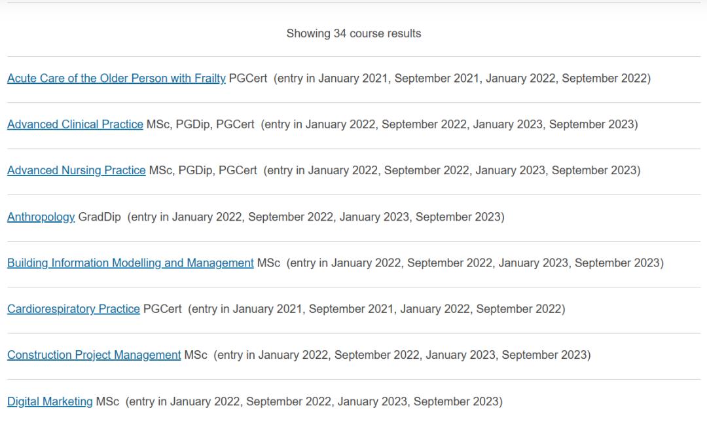
Task: Click the GradDip label next to Anthropology
Action: pyautogui.click(x=100, y=217)
